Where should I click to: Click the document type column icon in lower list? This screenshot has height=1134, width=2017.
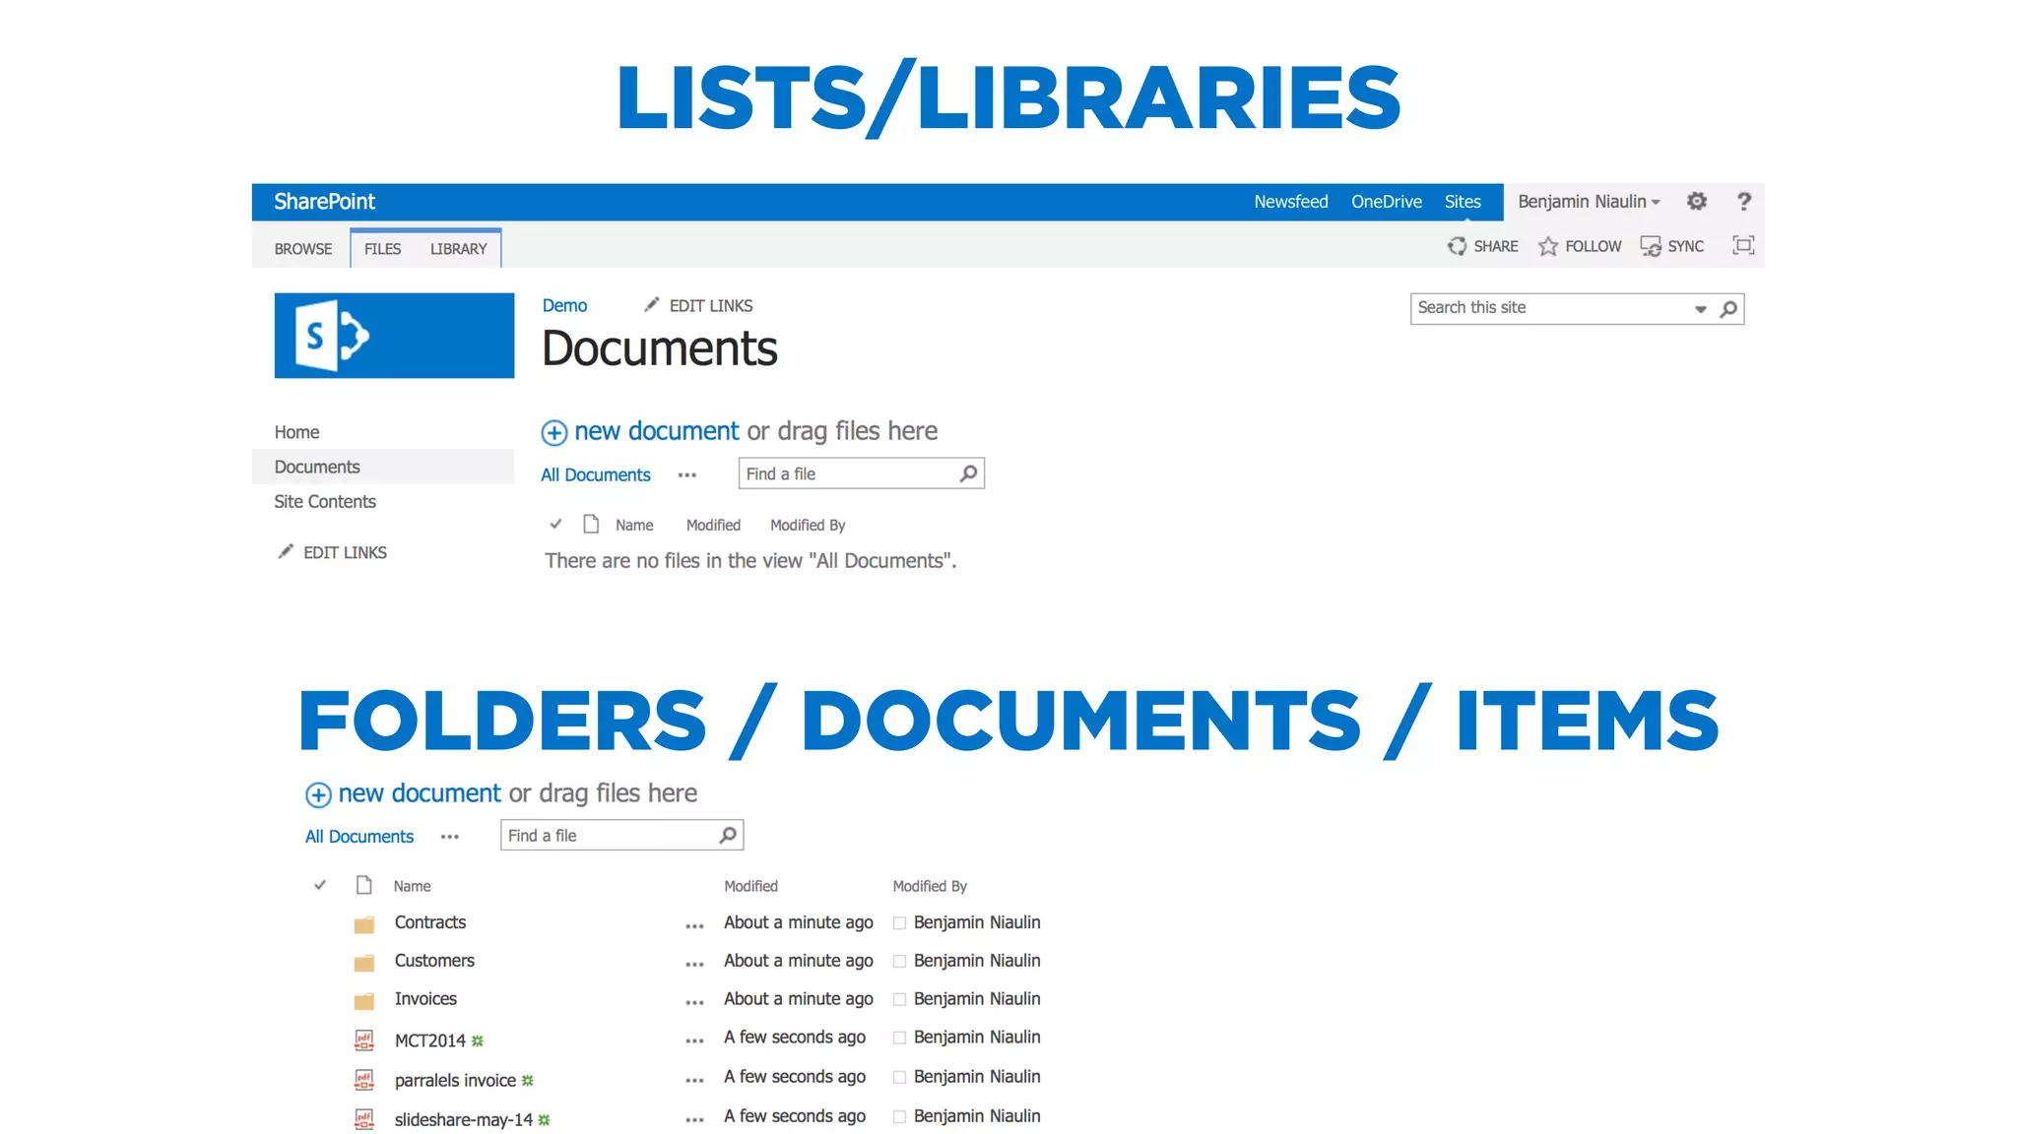364,885
